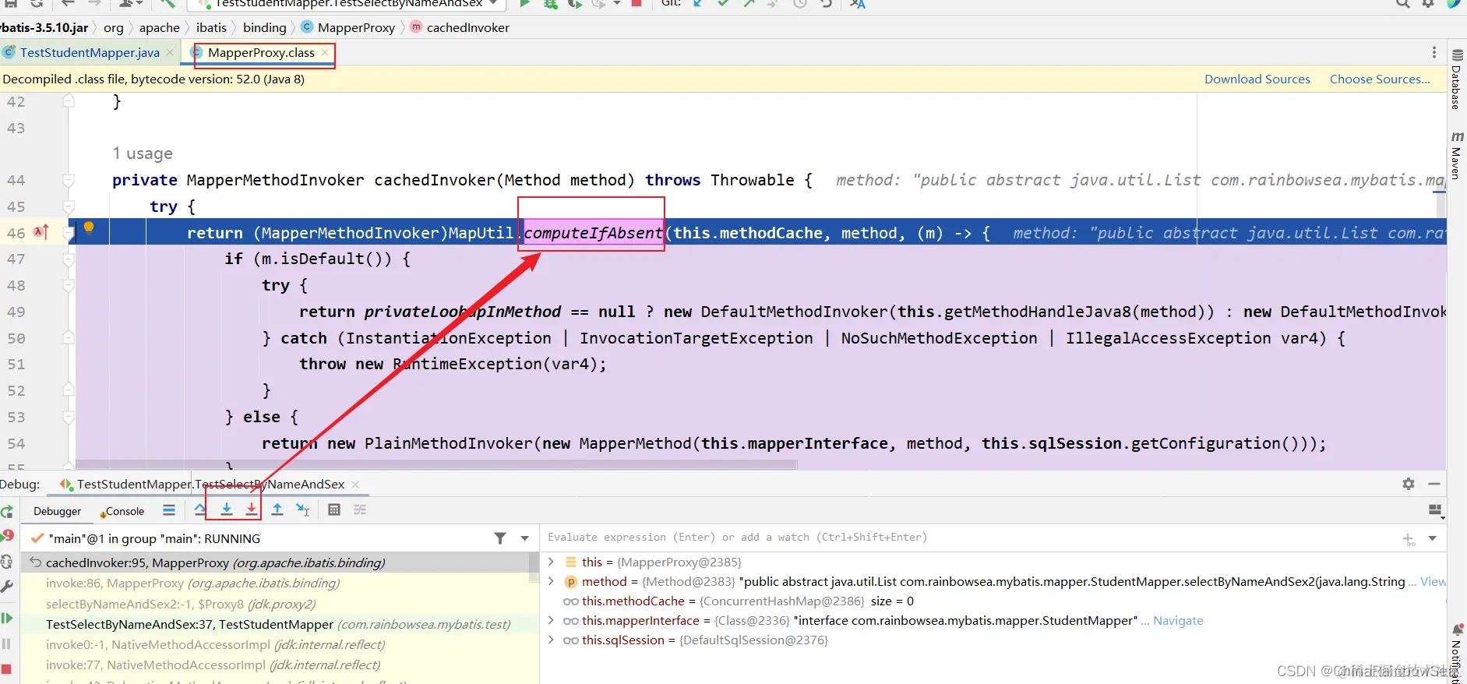Expand the this.sqlSession variable node
Image resolution: width=1467 pixels, height=684 pixels.
(x=552, y=640)
